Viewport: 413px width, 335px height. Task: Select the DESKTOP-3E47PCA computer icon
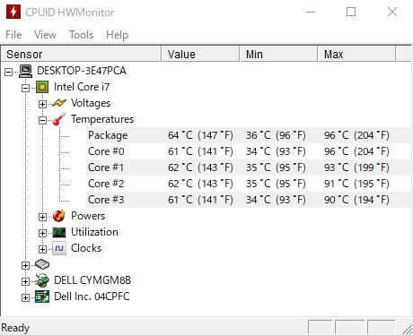click(x=25, y=71)
